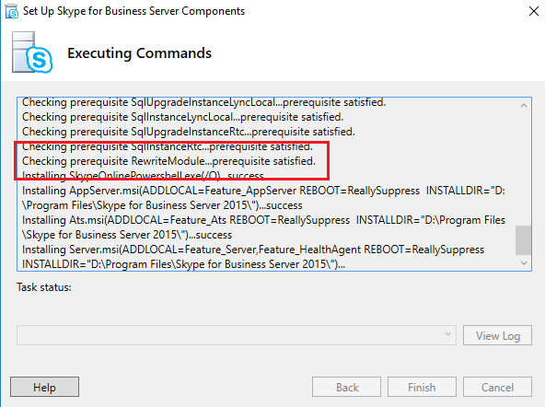
Task: Open the View Log button
Action: pyautogui.click(x=497, y=335)
